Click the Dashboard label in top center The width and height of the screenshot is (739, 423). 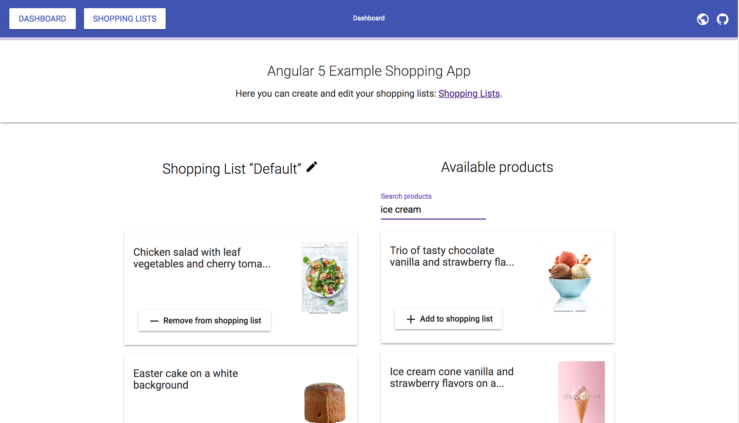point(369,18)
